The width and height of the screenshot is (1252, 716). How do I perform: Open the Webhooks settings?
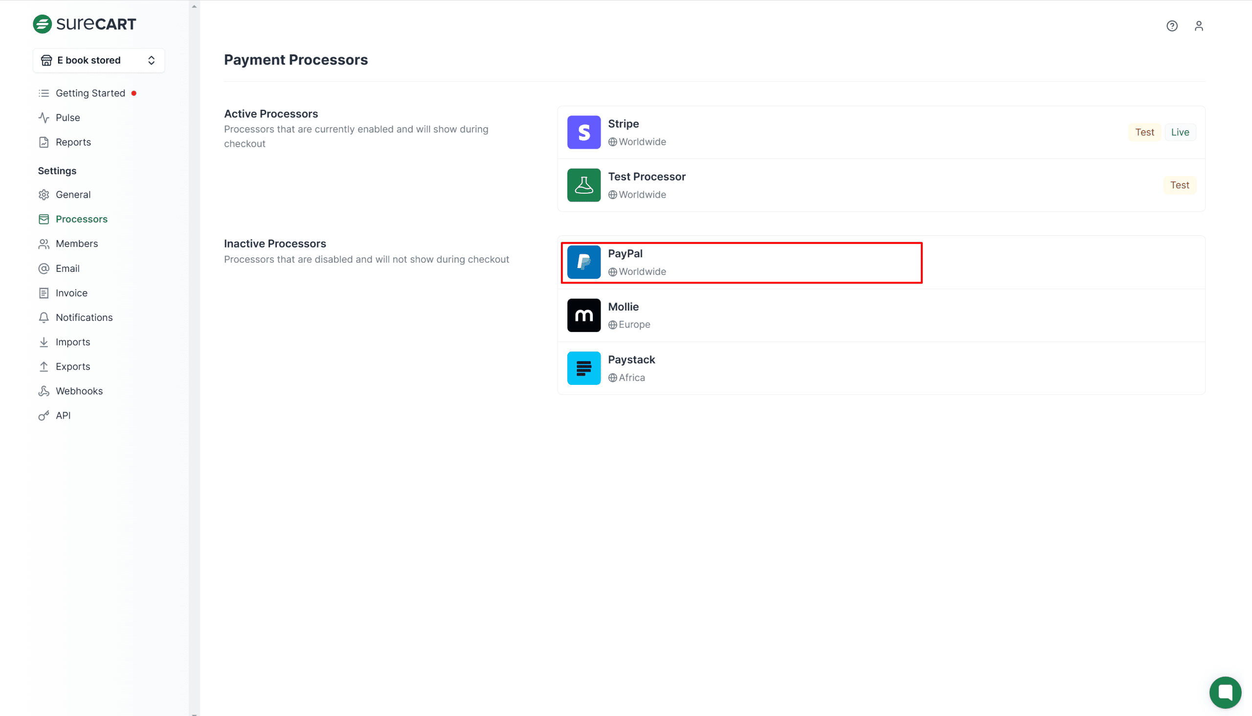click(x=79, y=391)
